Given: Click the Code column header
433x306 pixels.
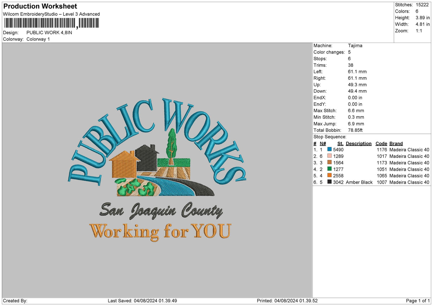Looking at the screenshot, I should (x=381, y=143).
